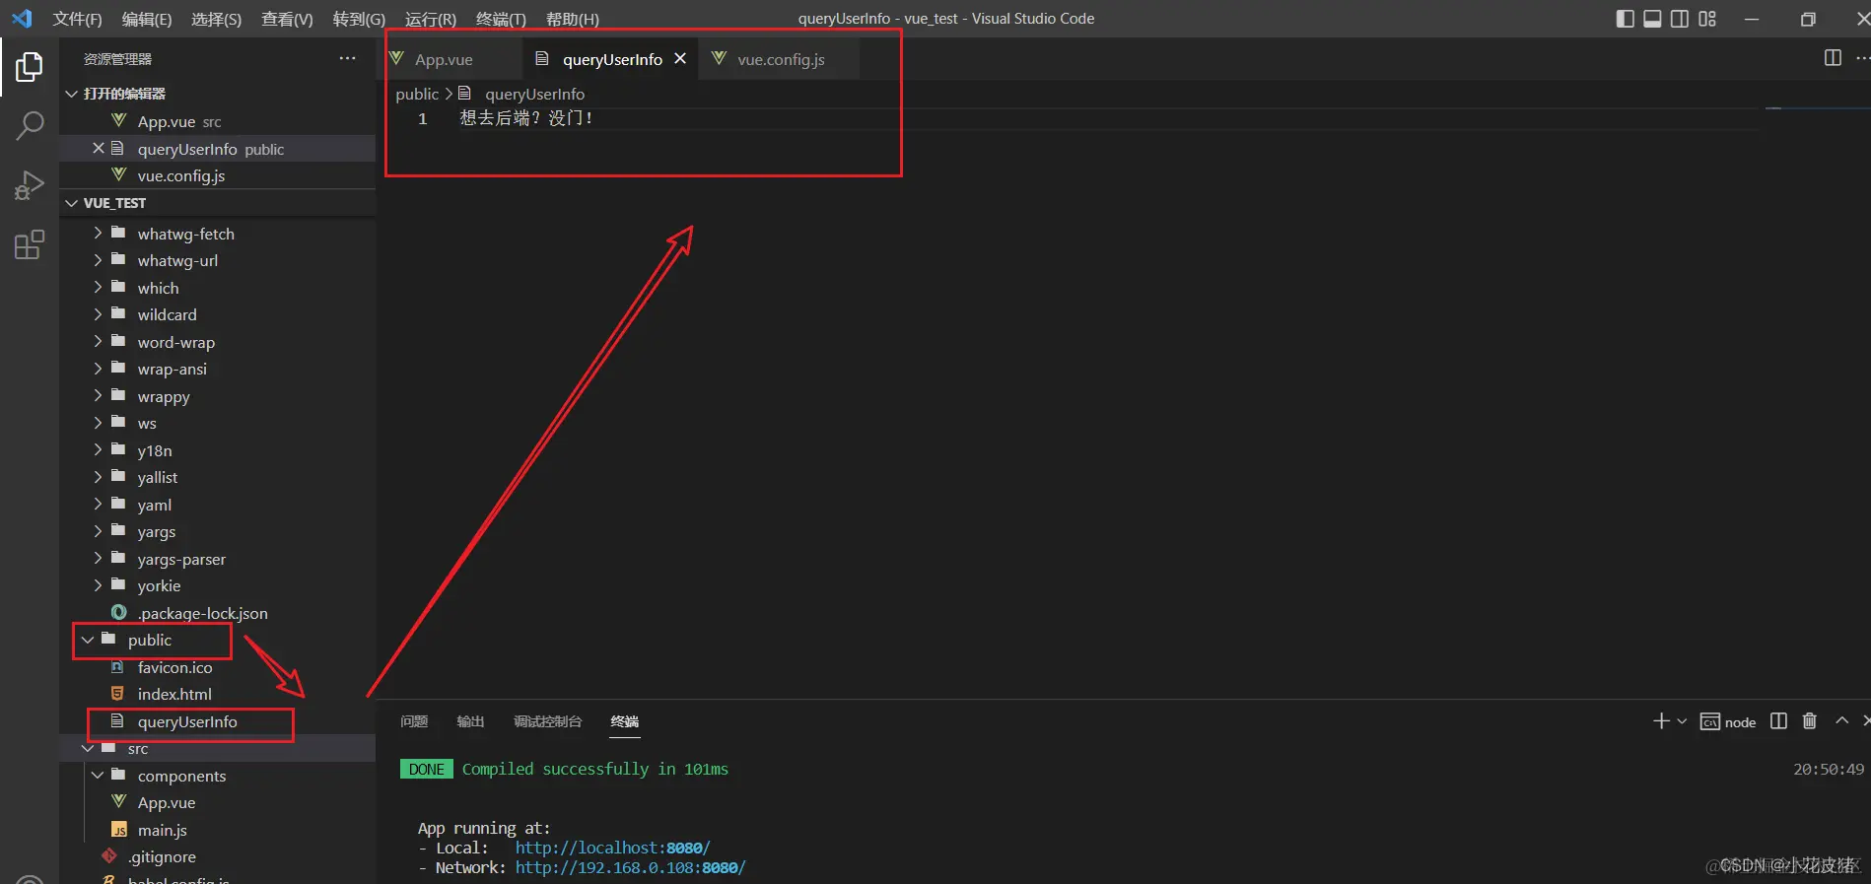Switch to the 输出 panel tab
The width and height of the screenshot is (1871, 884).
pos(470,721)
